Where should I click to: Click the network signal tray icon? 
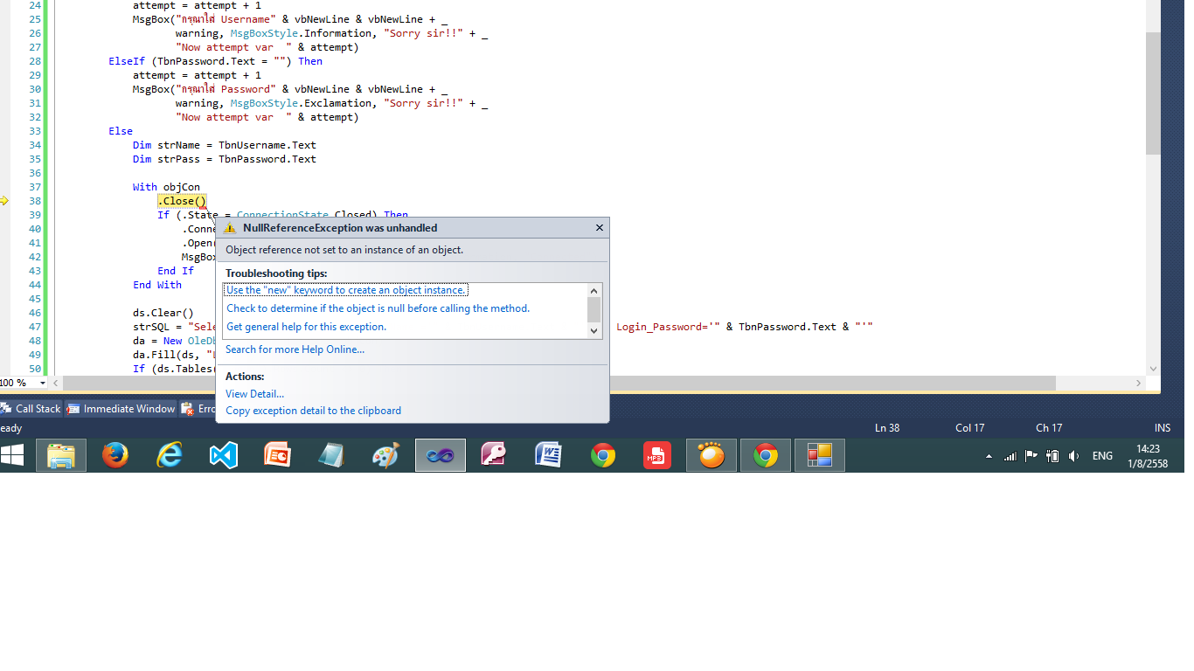pos(1010,456)
